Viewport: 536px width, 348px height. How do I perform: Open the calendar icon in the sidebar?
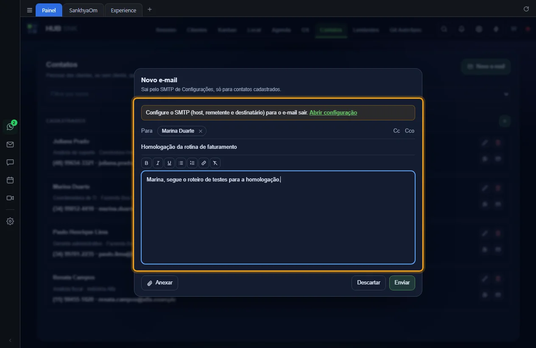10,180
